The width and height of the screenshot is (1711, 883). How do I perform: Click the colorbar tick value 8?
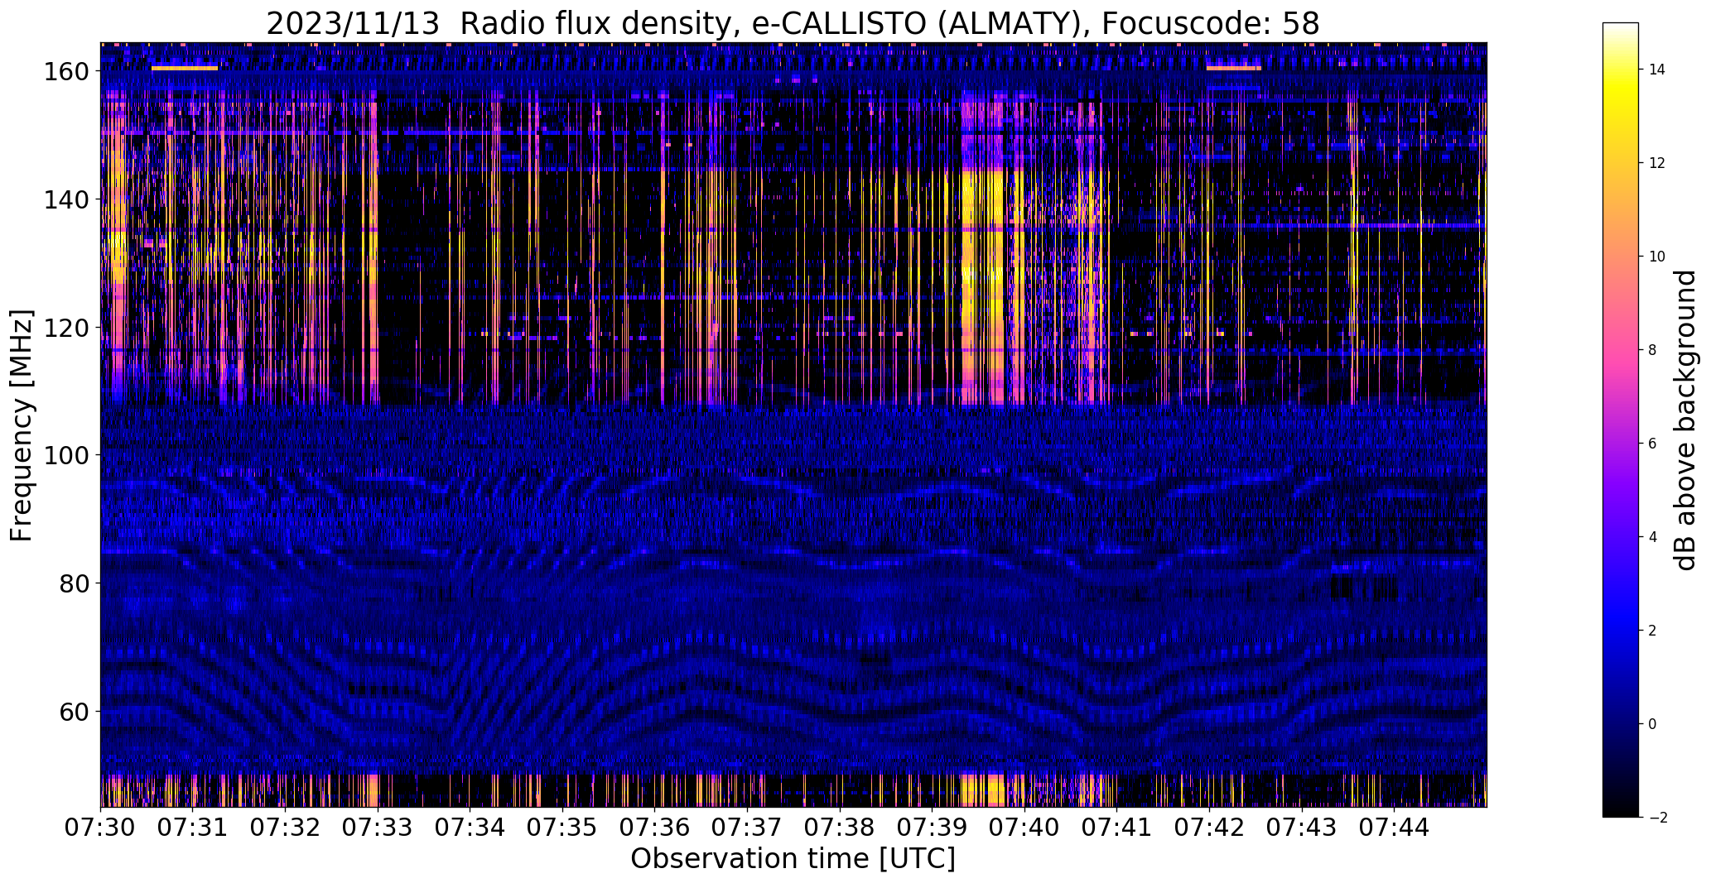(1653, 350)
